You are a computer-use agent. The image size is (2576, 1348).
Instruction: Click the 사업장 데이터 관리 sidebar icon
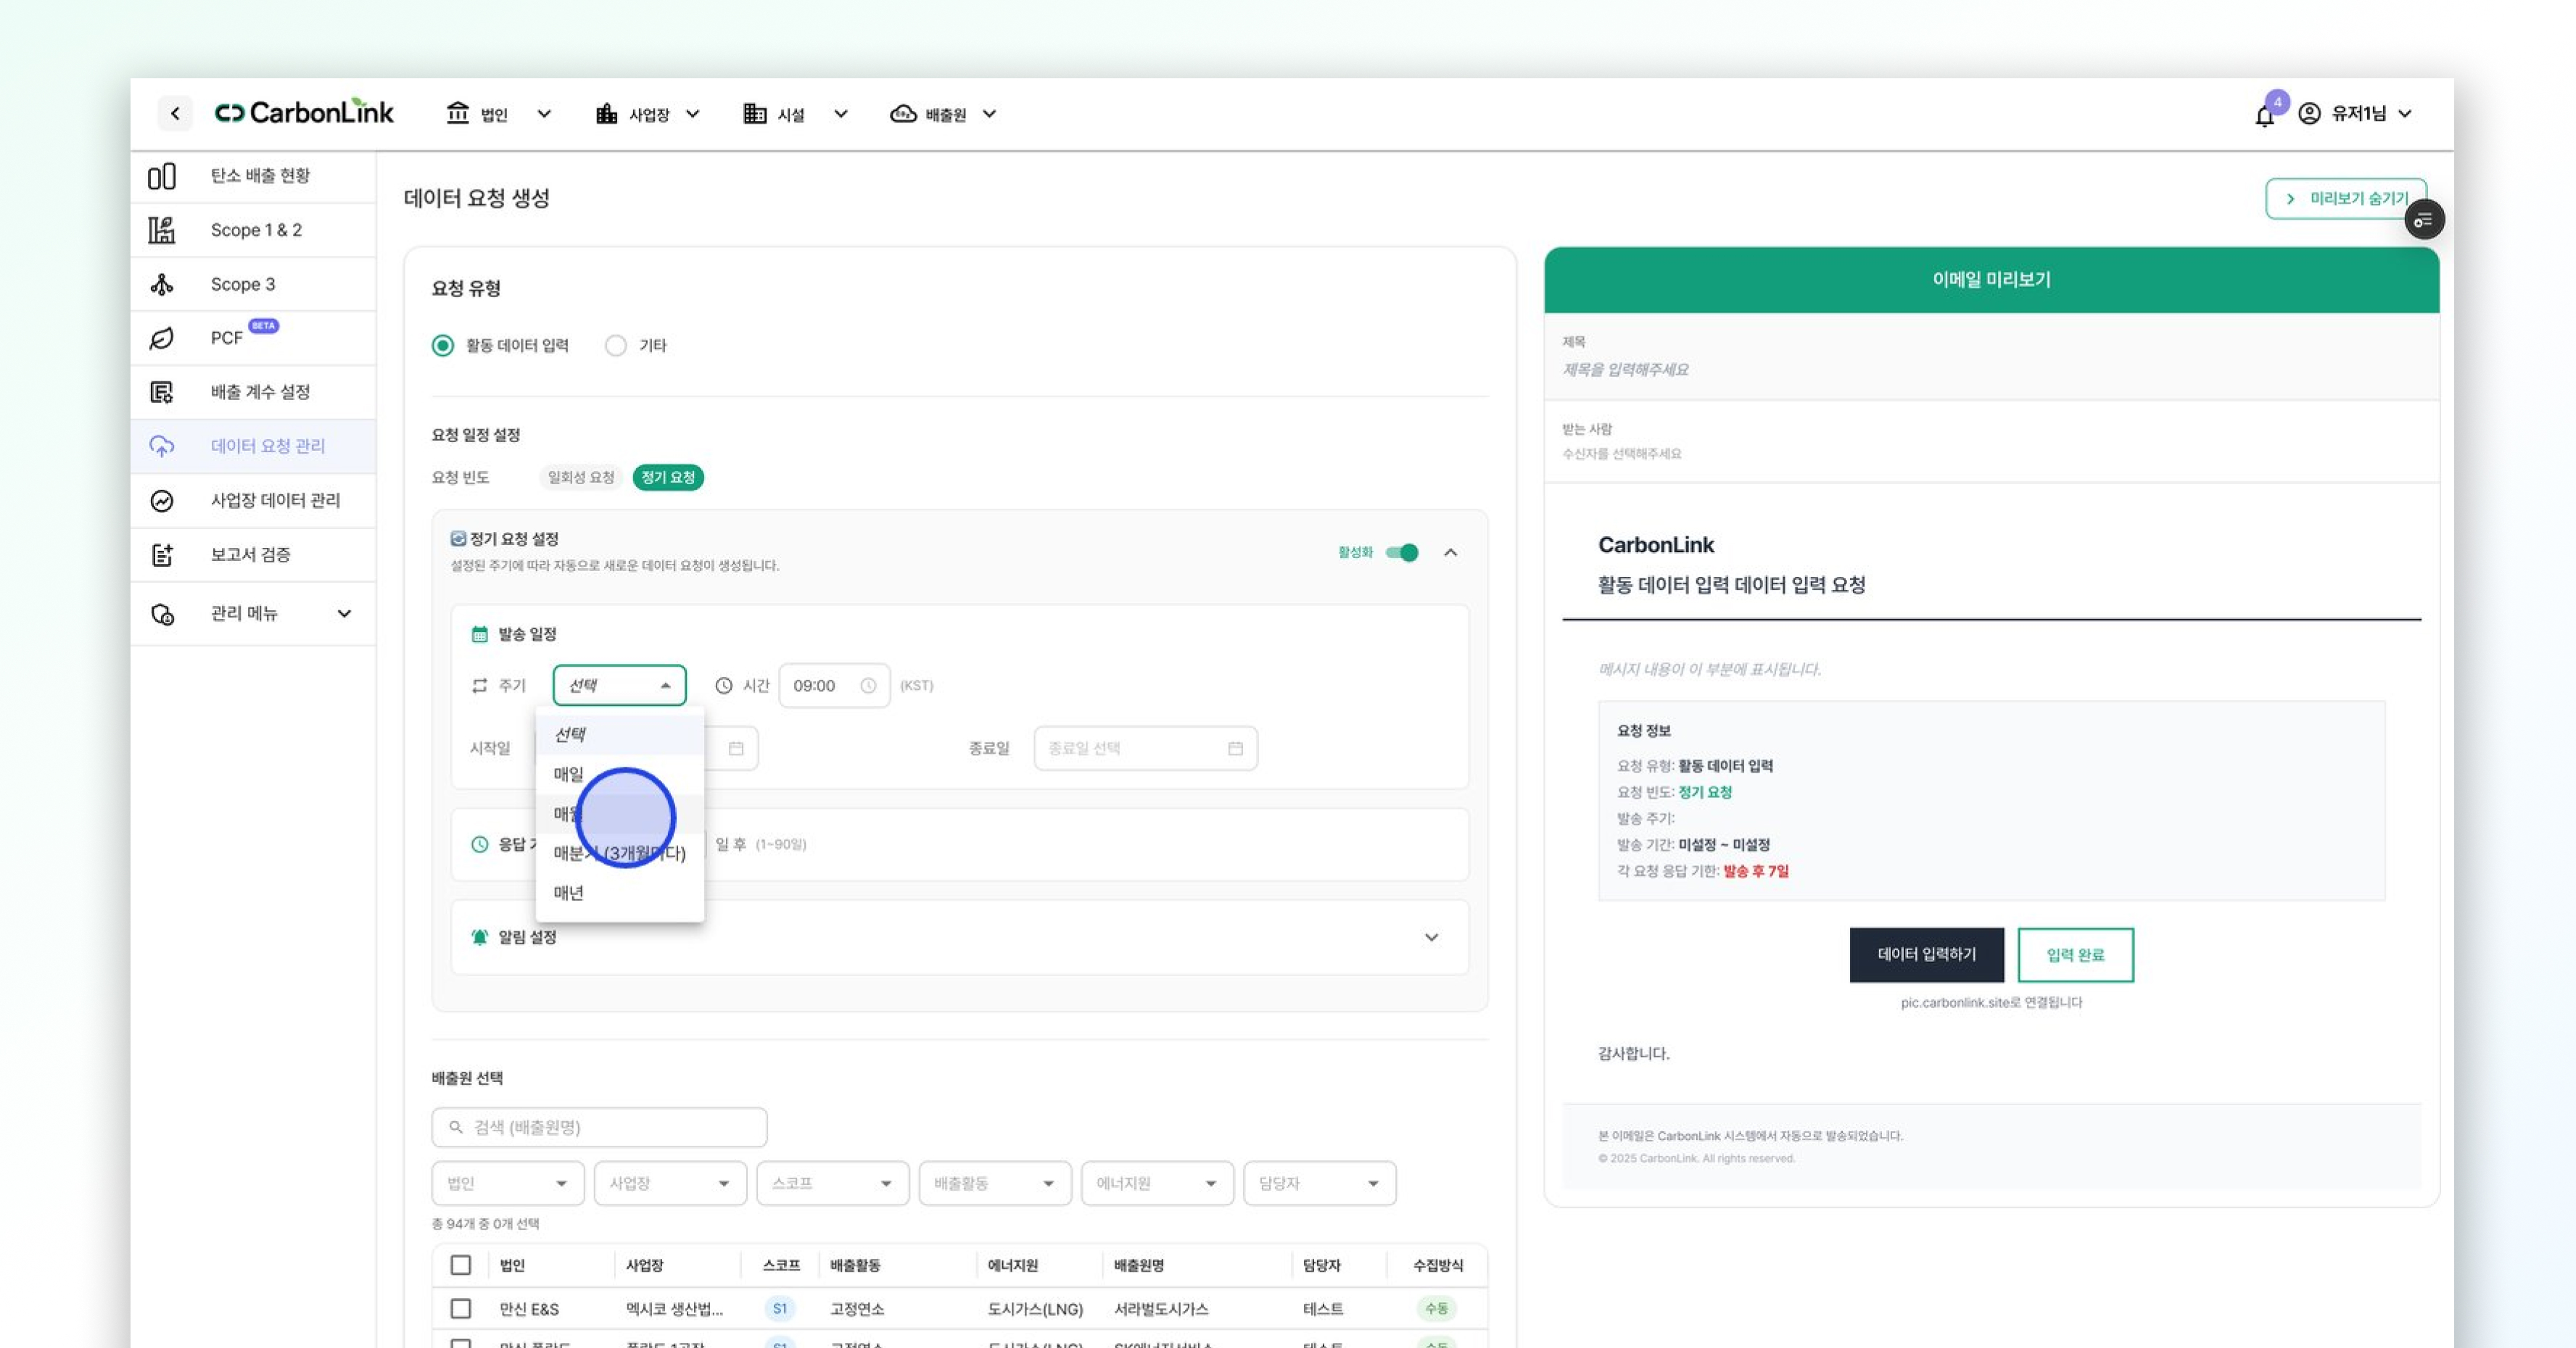click(162, 501)
